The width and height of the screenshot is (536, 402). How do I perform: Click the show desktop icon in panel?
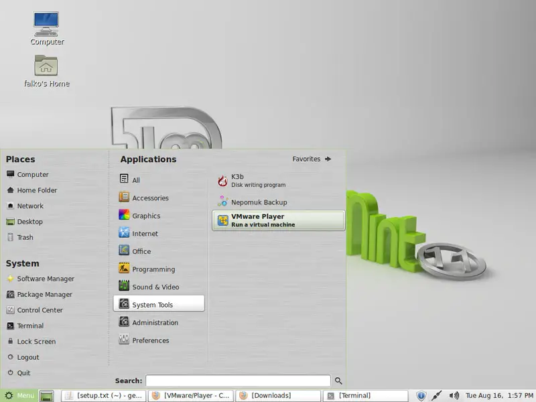click(46, 396)
